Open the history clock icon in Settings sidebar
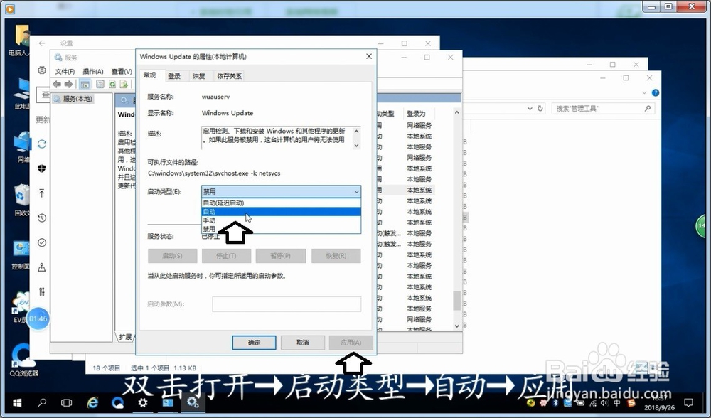The image size is (711, 418). [42, 218]
